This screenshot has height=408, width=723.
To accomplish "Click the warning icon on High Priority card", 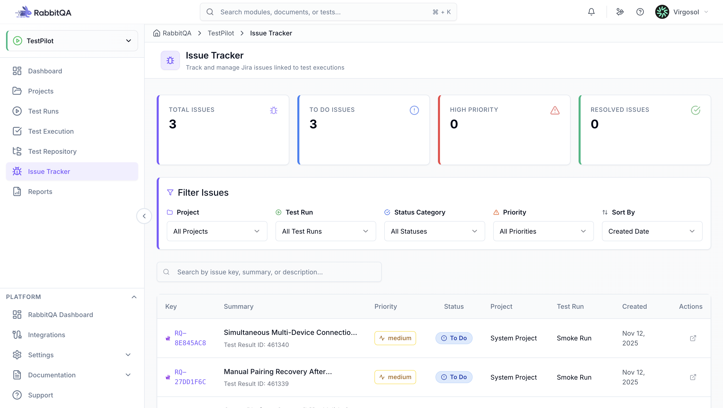I will click(x=555, y=110).
